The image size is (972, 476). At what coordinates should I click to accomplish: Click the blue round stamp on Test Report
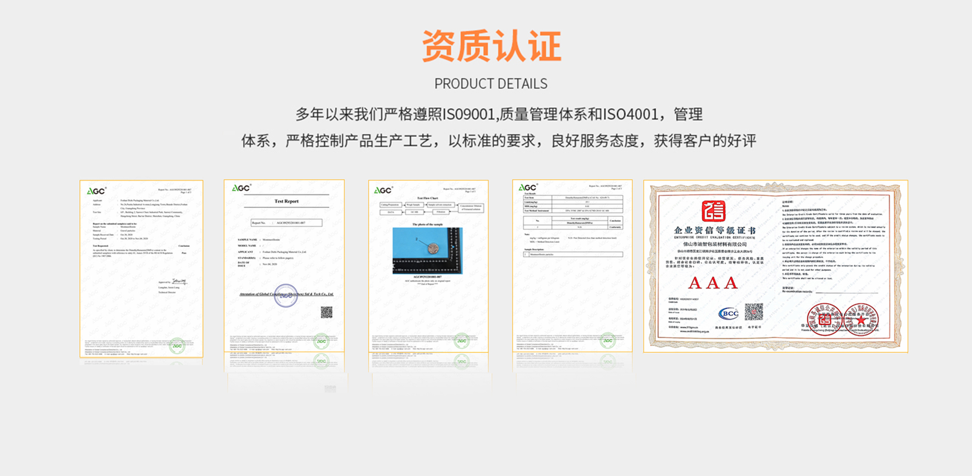point(286,296)
